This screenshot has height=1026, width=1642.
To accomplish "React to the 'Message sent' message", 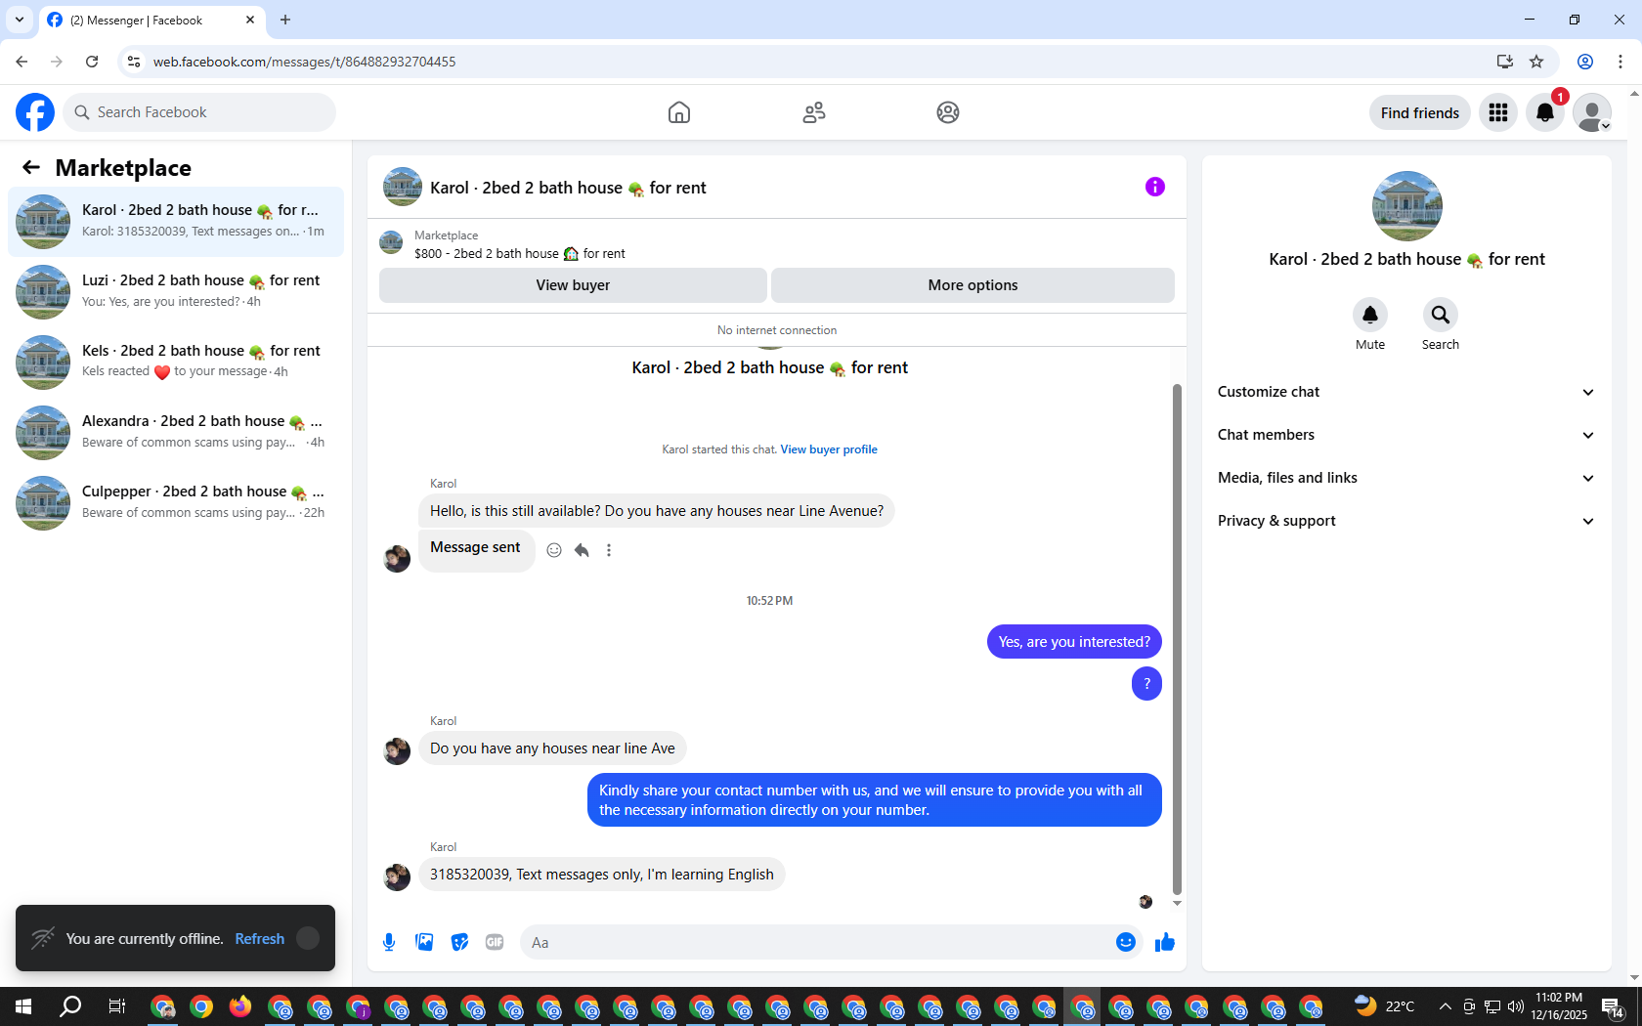I will pyautogui.click(x=554, y=550).
